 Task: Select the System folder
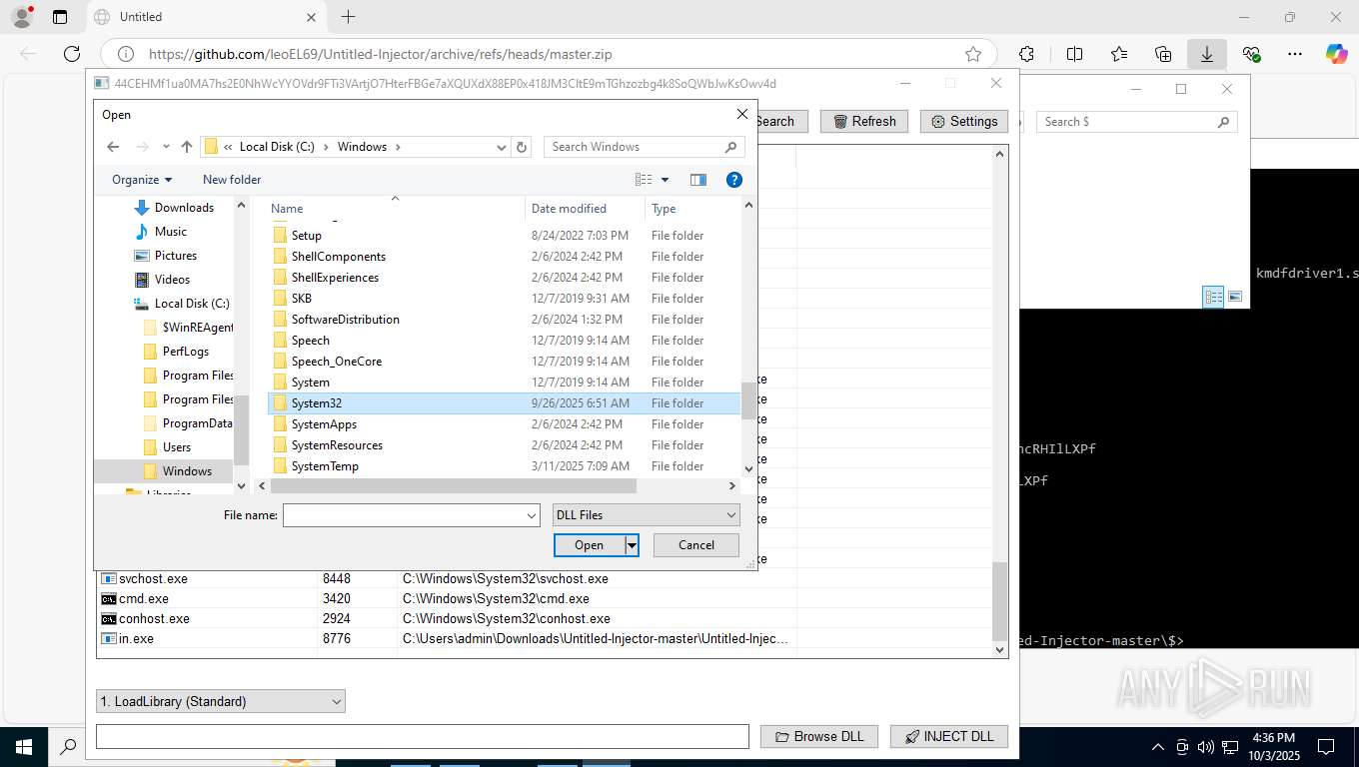(504, 383)
